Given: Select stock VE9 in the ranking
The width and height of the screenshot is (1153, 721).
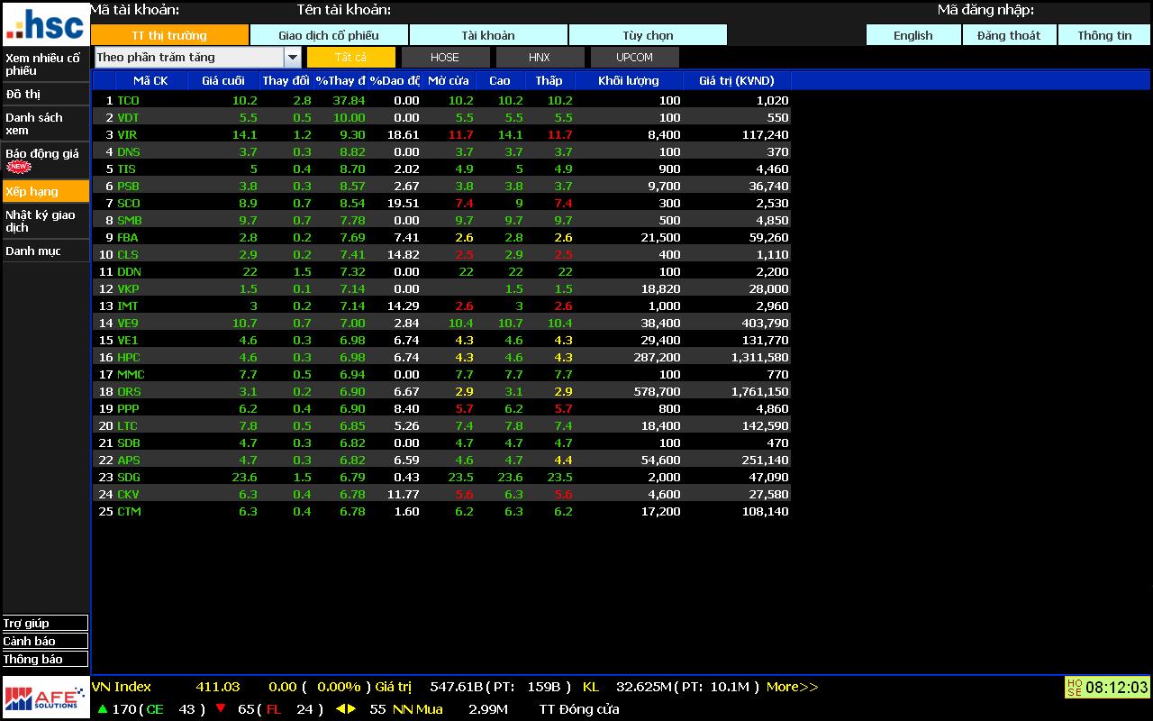Looking at the screenshot, I should coord(128,323).
